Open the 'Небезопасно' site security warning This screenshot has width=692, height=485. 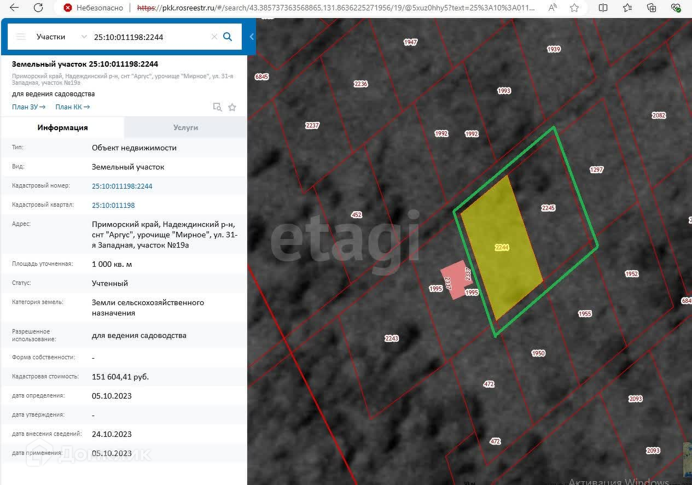click(x=93, y=8)
